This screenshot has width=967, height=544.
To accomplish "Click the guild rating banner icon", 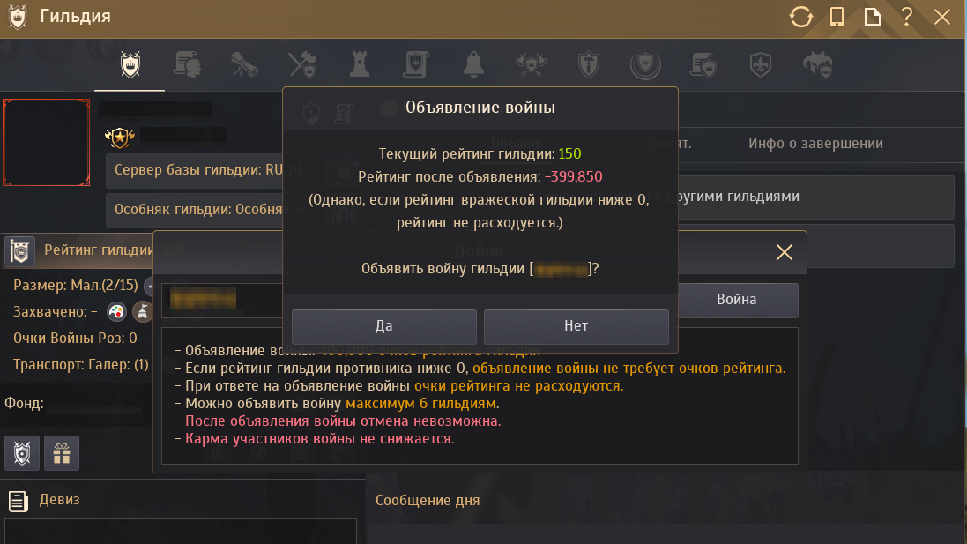I will tap(19, 251).
